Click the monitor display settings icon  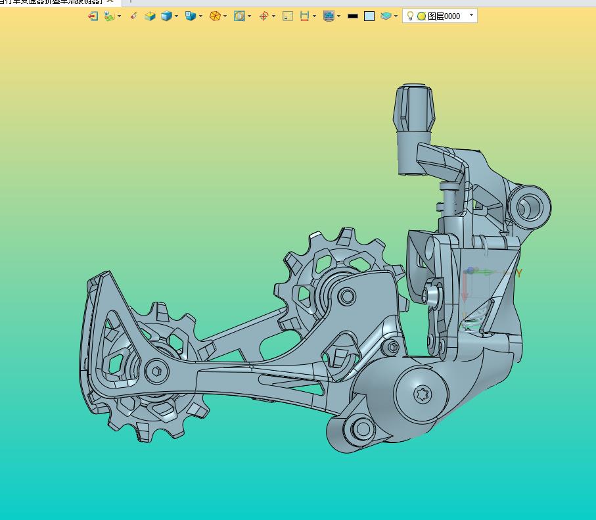(x=329, y=16)
